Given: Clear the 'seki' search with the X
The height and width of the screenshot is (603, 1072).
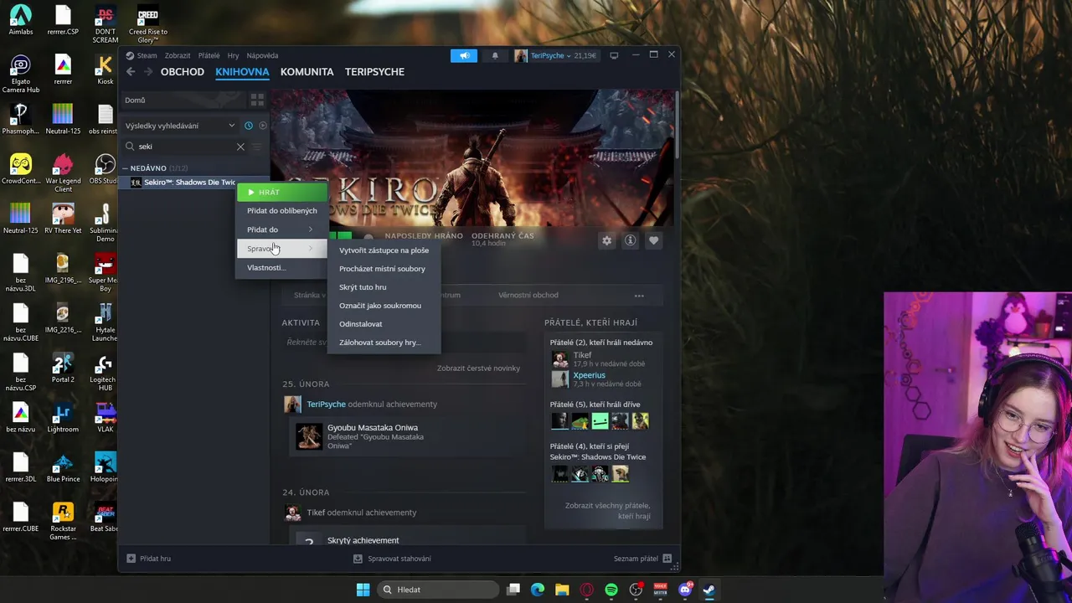Looking at the screenshot, I should tap(240, 147).
